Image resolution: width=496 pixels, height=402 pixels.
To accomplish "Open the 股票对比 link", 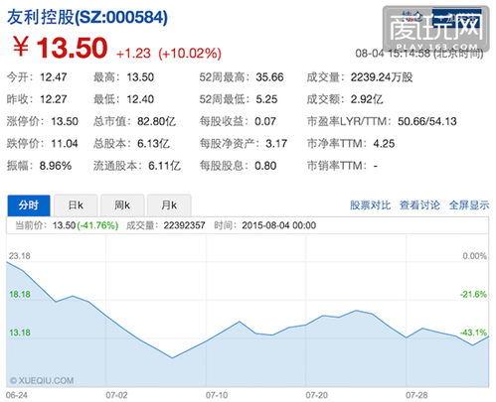I will (370, 205).
